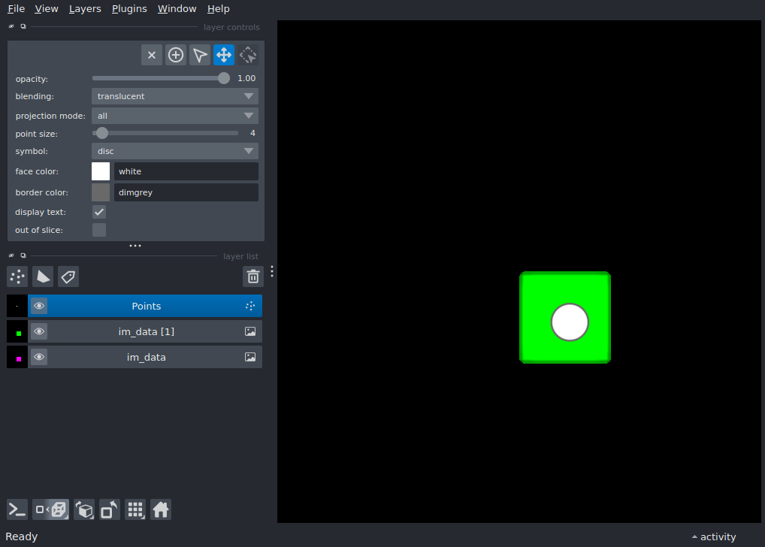
Task: Select the transform points tool
Action: pyautogui.click(x=247, y=54)
